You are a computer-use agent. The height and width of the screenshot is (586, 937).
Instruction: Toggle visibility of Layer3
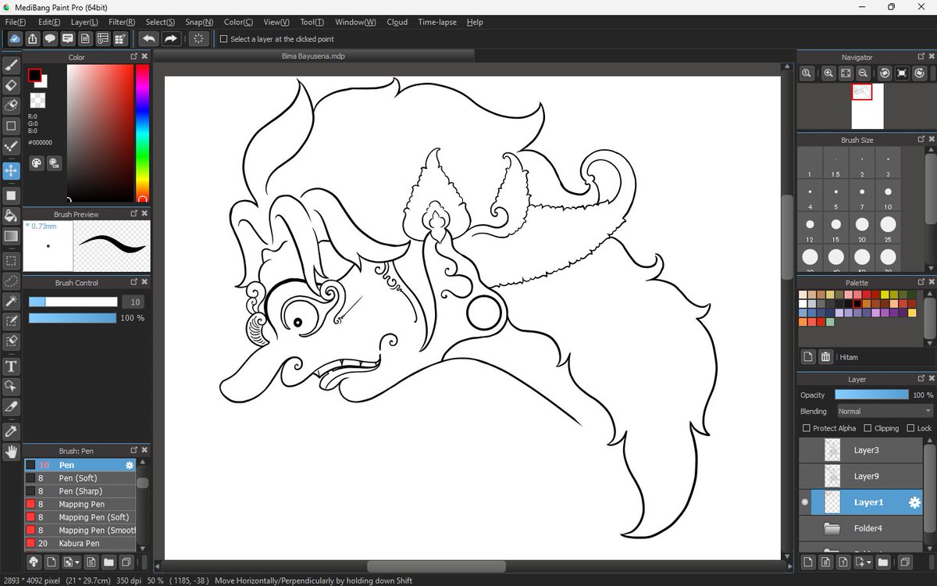tap(805, 450)
